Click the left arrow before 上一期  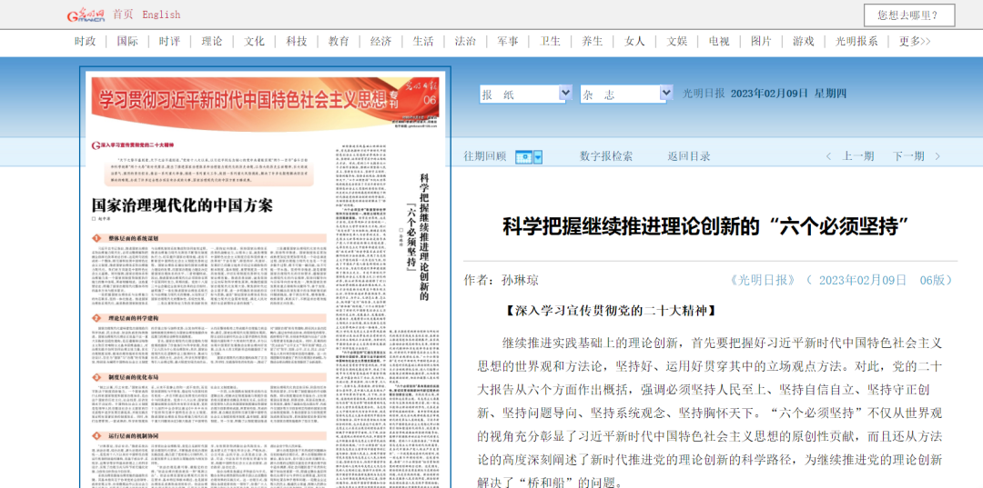coord(827,156)
